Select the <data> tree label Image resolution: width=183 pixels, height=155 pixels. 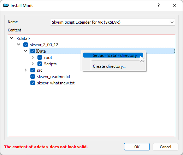[23, 38]
